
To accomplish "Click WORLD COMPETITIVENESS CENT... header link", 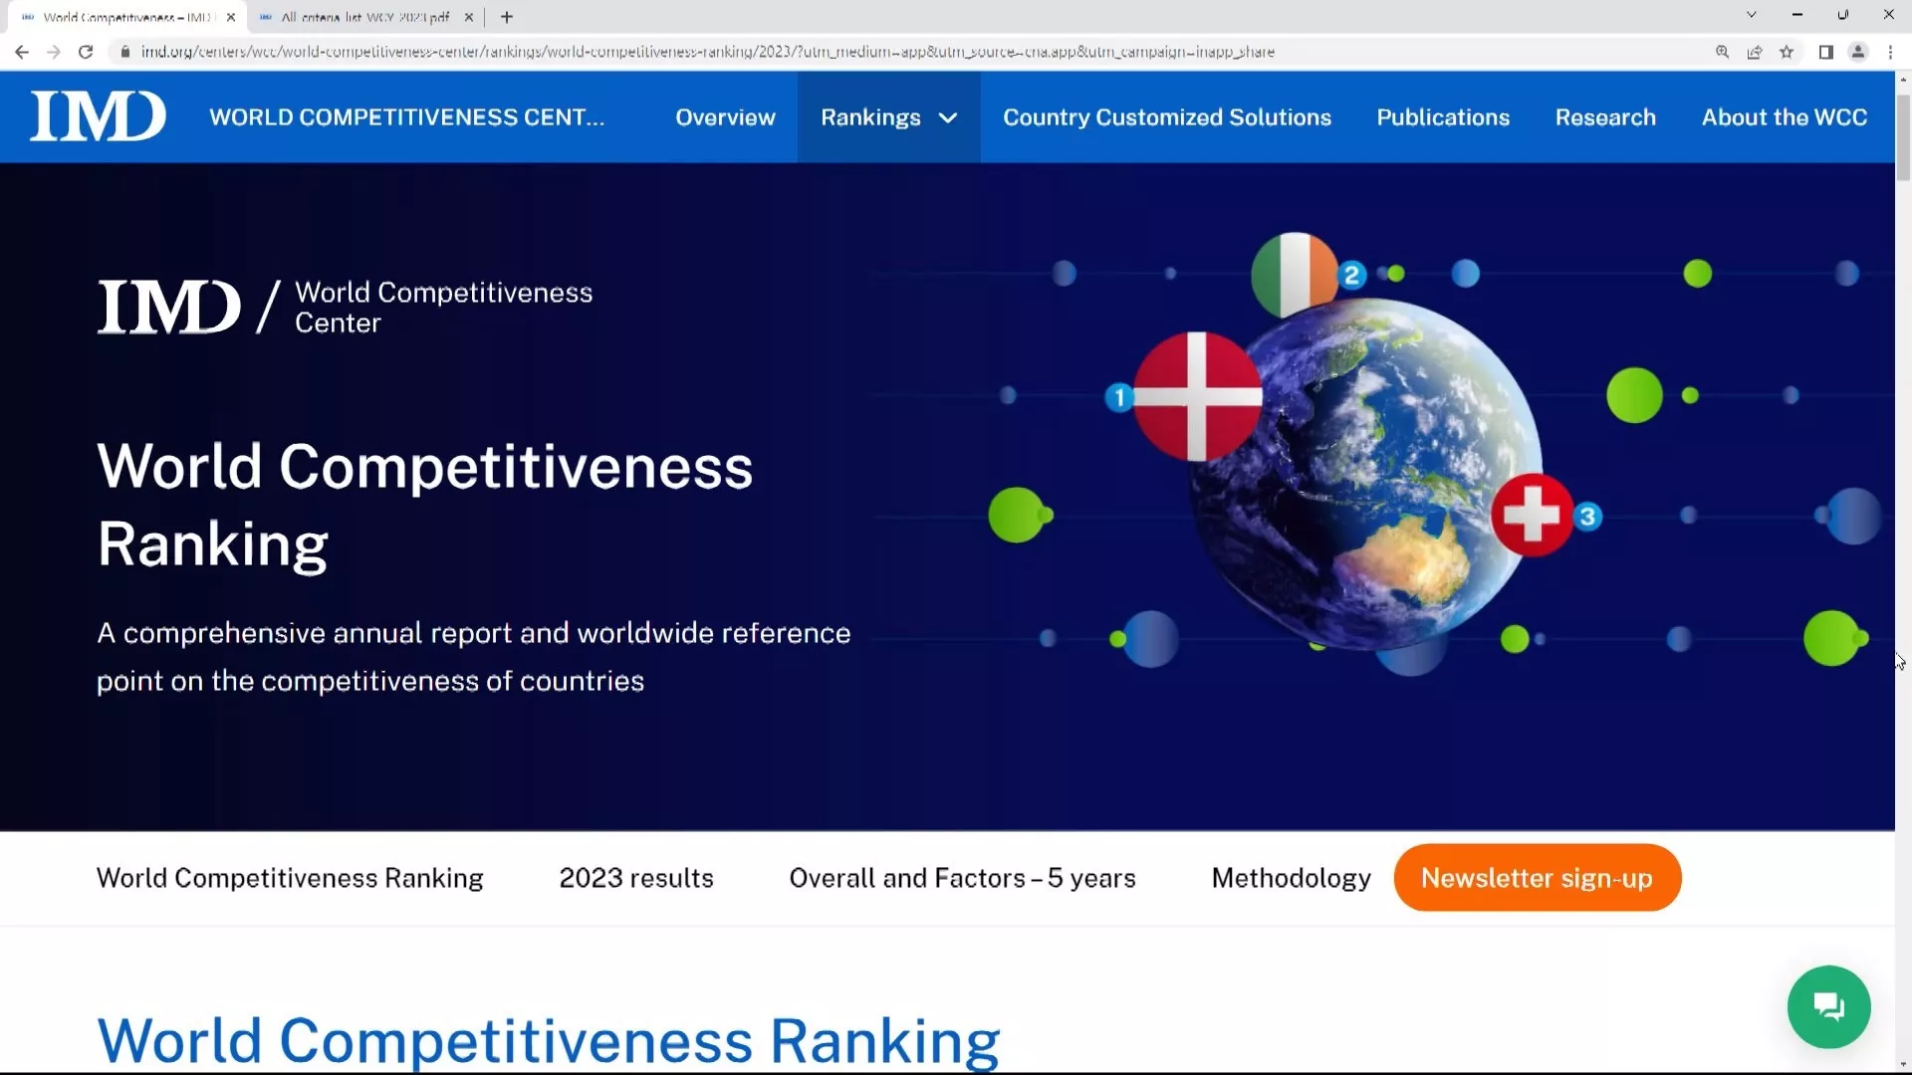I will (x=406, y=117).
